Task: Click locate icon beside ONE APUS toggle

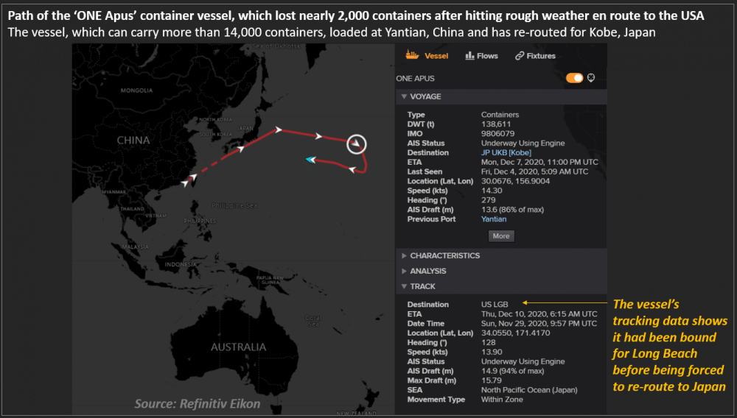Action: [591, 78]
